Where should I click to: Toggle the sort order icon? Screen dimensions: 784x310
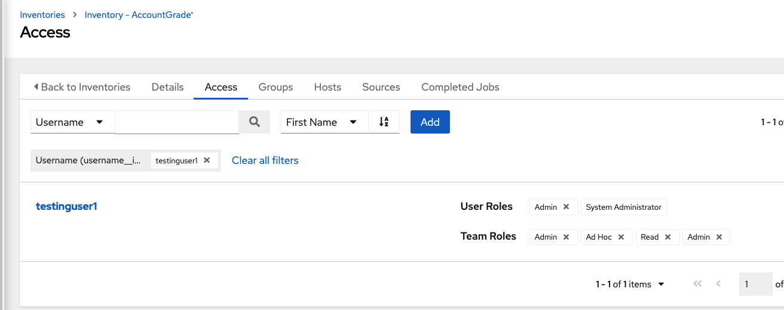(x=384, y=122)
